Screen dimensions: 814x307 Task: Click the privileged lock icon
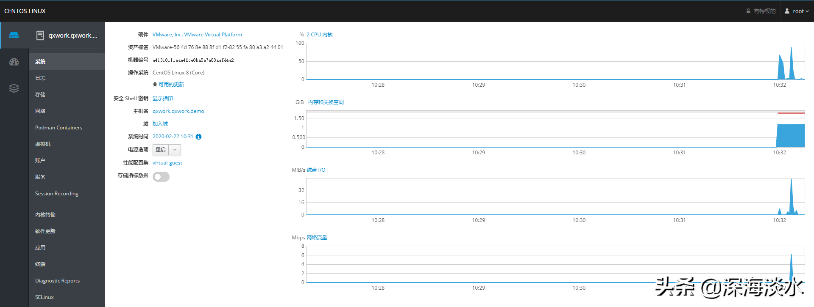748,11
